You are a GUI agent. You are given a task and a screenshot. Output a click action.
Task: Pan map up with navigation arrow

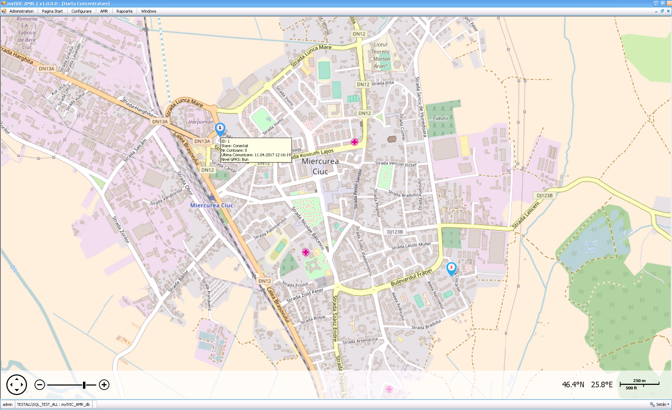tap(16, 379)
